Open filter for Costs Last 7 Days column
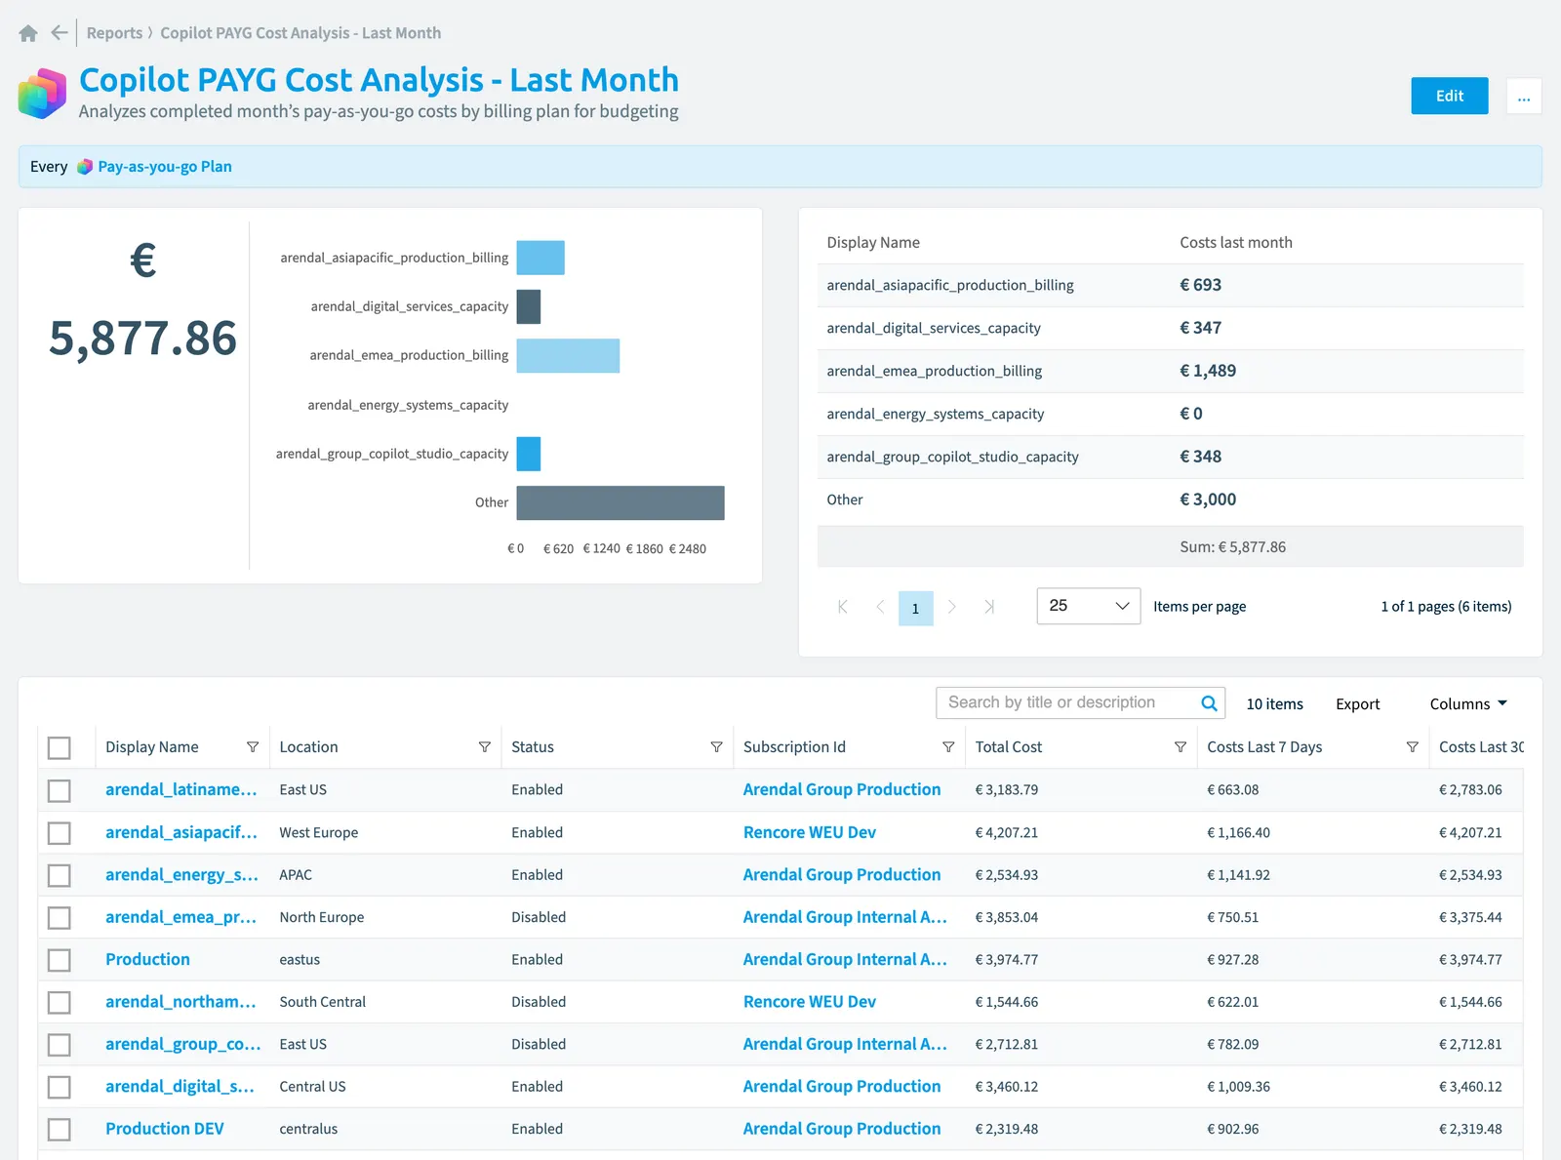The width and height of the screenshot is (1561, 1160). [x=1413, y=747]
